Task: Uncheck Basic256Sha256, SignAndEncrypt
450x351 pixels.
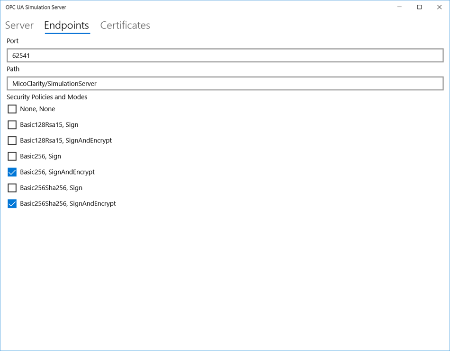Action: (x=12, y=203)
